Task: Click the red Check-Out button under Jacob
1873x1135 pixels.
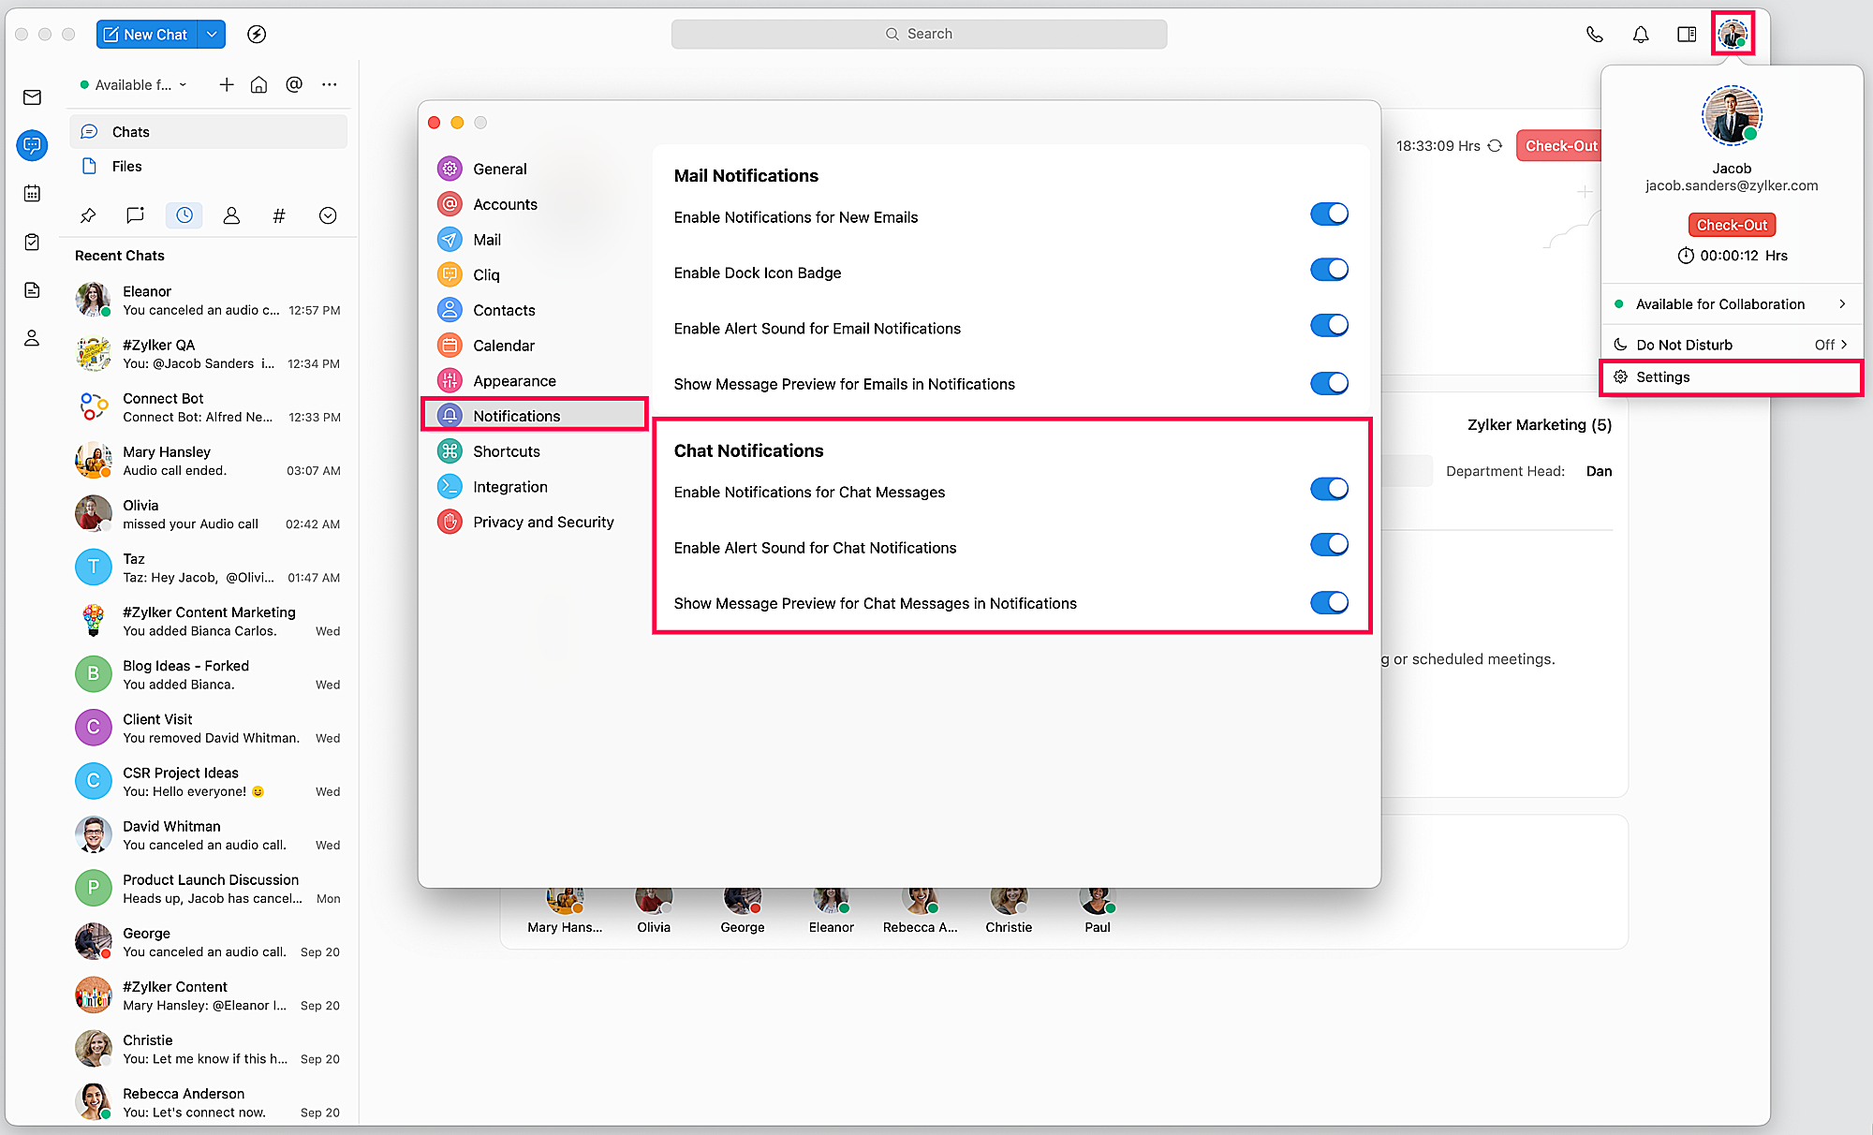Action: pyautogui.click(x=1732, y=225)
